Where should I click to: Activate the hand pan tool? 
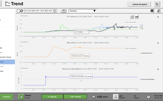click(x=64, y=11)
